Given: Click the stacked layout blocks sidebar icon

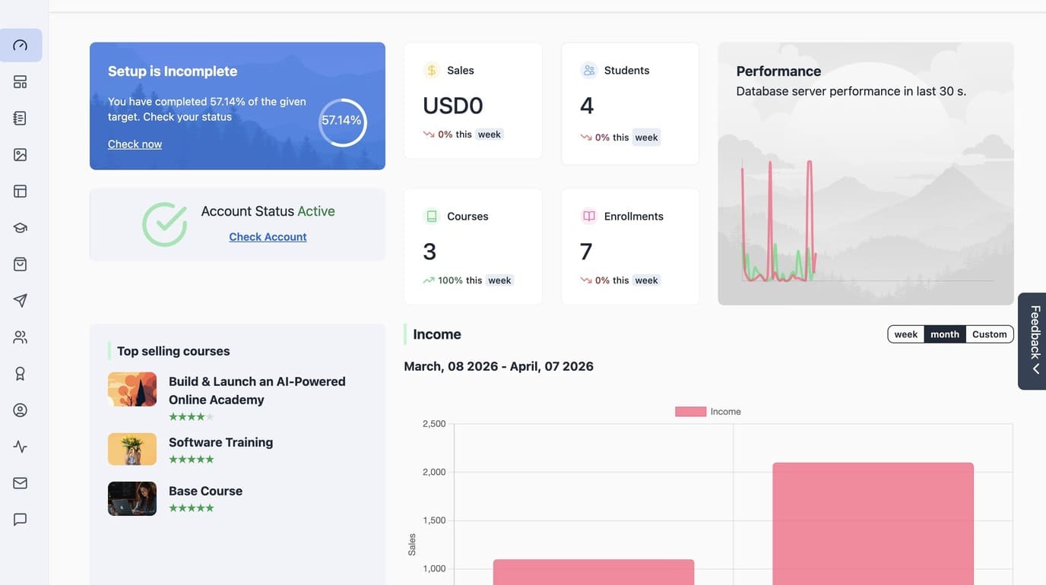Looking at the screenshot, I should tap(21, 82).
